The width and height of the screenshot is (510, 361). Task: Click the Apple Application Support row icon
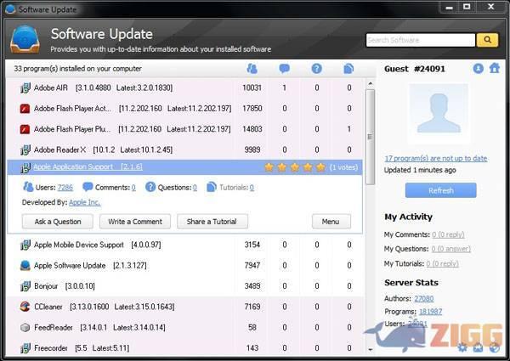pos(25,167)
